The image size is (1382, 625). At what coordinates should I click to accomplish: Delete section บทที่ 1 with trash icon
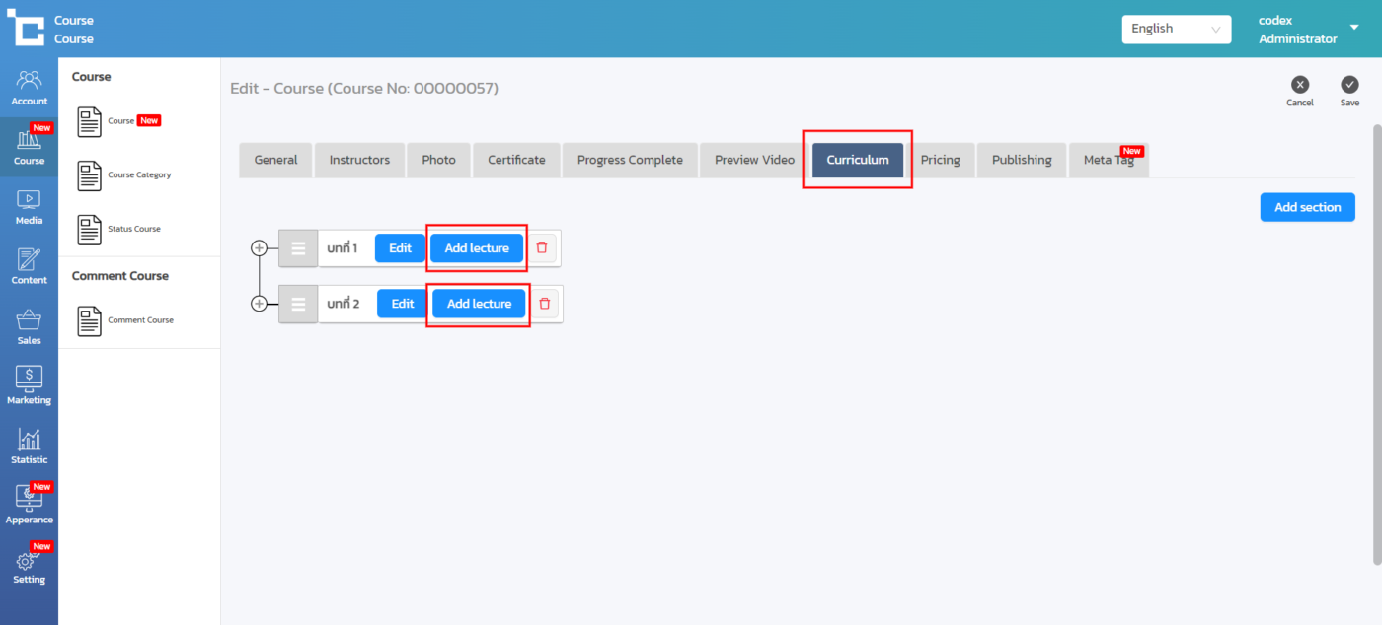[542, 247]
